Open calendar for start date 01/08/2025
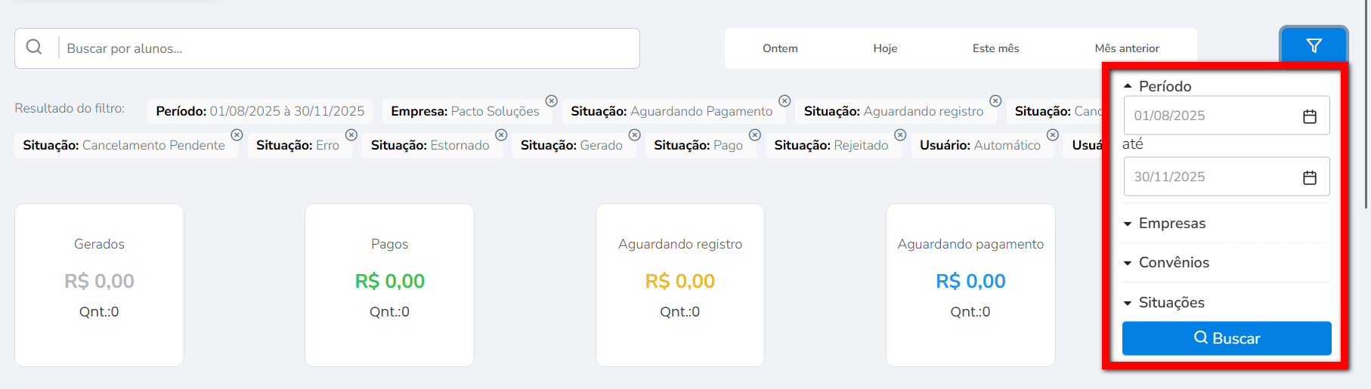The image size is (1371, 389). pos(1310,116)
